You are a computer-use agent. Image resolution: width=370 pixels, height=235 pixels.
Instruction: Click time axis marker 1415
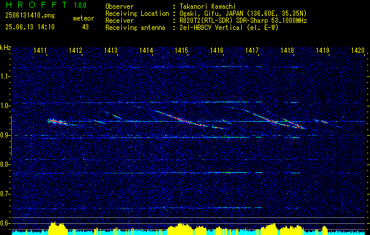click(182, 50)
